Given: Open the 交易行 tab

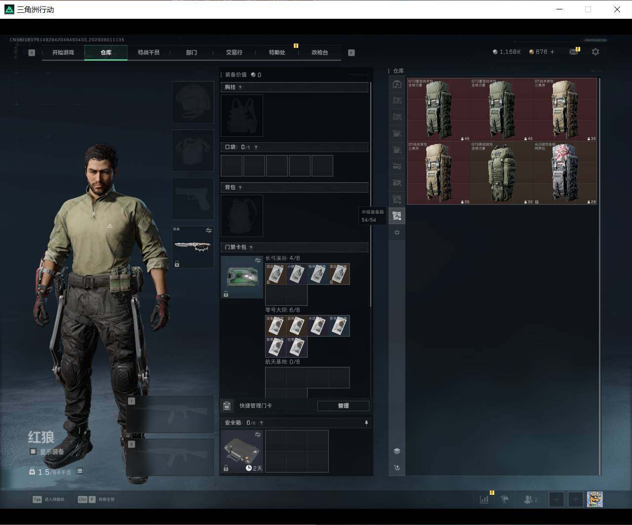Looking at the screenshot, I should [234, 52].
